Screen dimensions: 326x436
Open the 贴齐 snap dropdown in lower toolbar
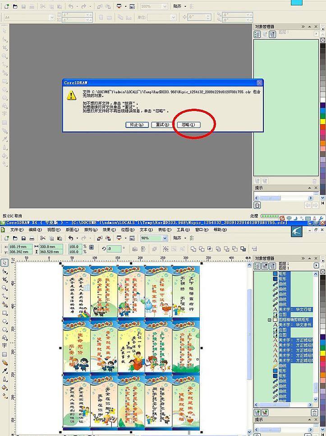tap(185, 238)
